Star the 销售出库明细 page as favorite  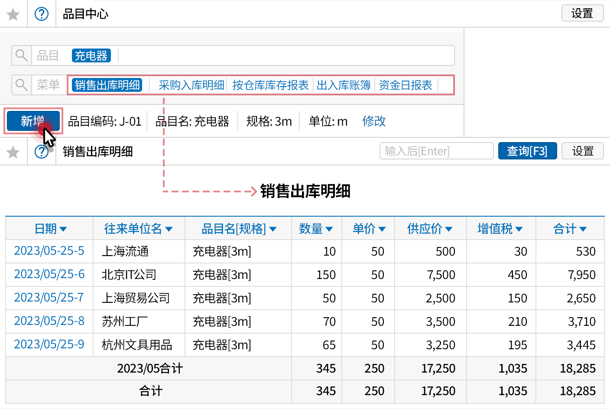pyautogui.click(x=13, y=152)
